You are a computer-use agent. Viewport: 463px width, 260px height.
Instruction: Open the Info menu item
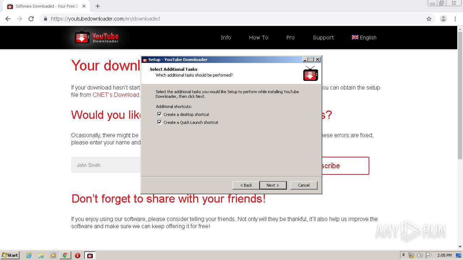pyautogui.click(x=226, y=38)
